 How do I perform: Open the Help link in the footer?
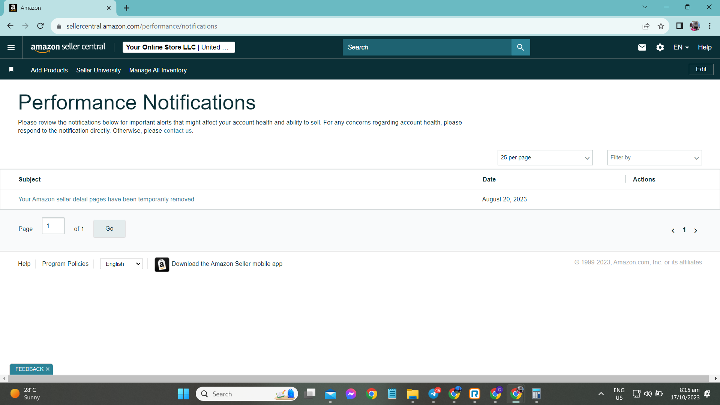pyautogui.click(x=24, y=264)
